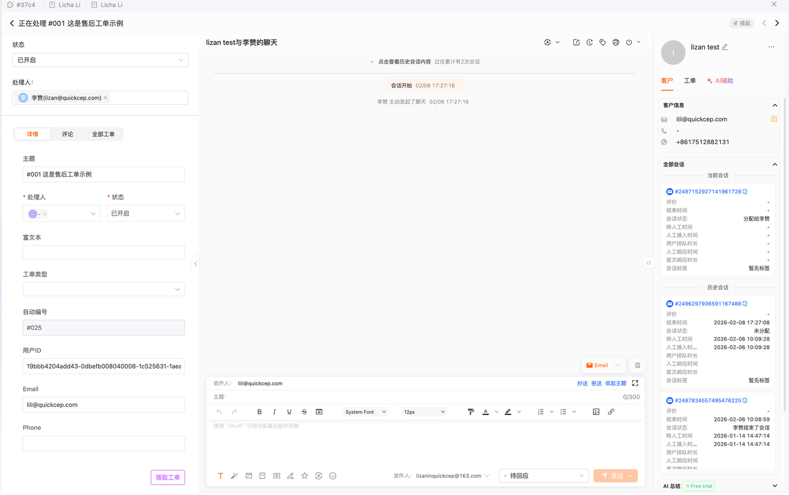Expand the email editor to fullscreen
Image resolution: width=789 pixels, height=495 pixels.
(635, 383)
